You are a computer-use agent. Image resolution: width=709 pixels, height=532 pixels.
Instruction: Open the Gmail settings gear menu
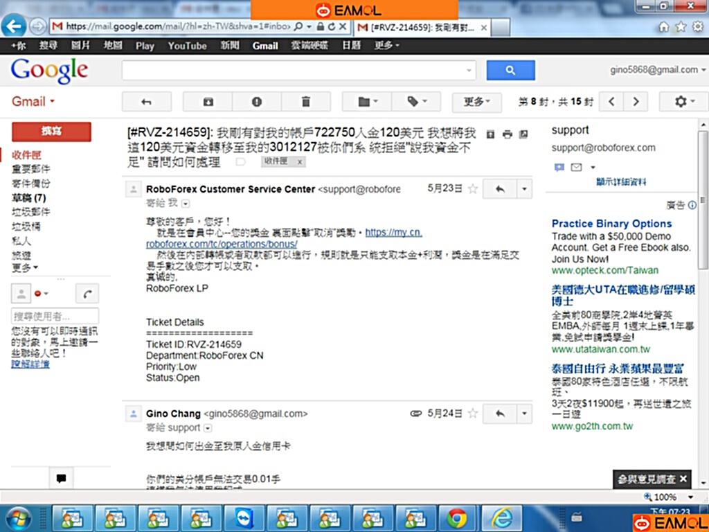pos(683,102)
